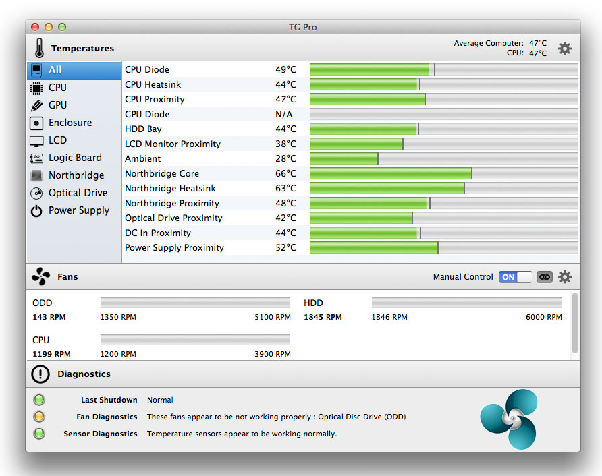Click the All computer icon in sidebar
602x476 pixels.
click(36, 70)
